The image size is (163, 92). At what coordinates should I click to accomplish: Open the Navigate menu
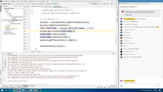(13, 1)
